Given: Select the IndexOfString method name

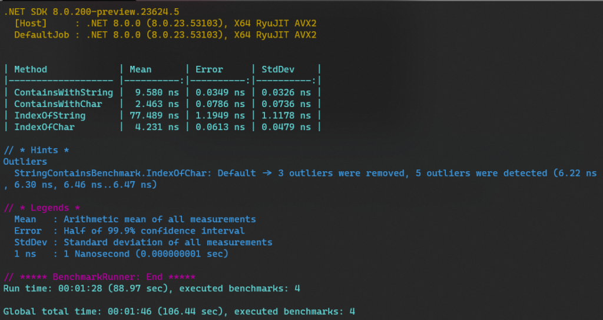Looking at the screenshot, I should click(50, 115).
